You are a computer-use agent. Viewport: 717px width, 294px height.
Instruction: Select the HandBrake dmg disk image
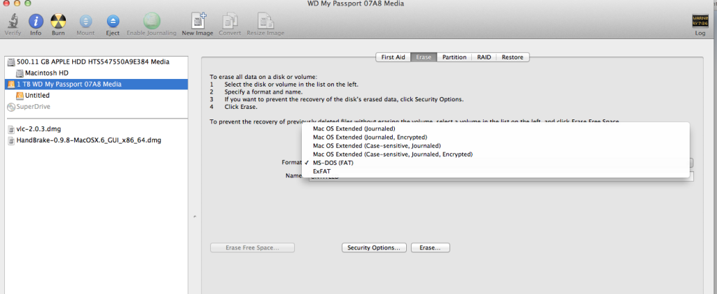(96, 140)
